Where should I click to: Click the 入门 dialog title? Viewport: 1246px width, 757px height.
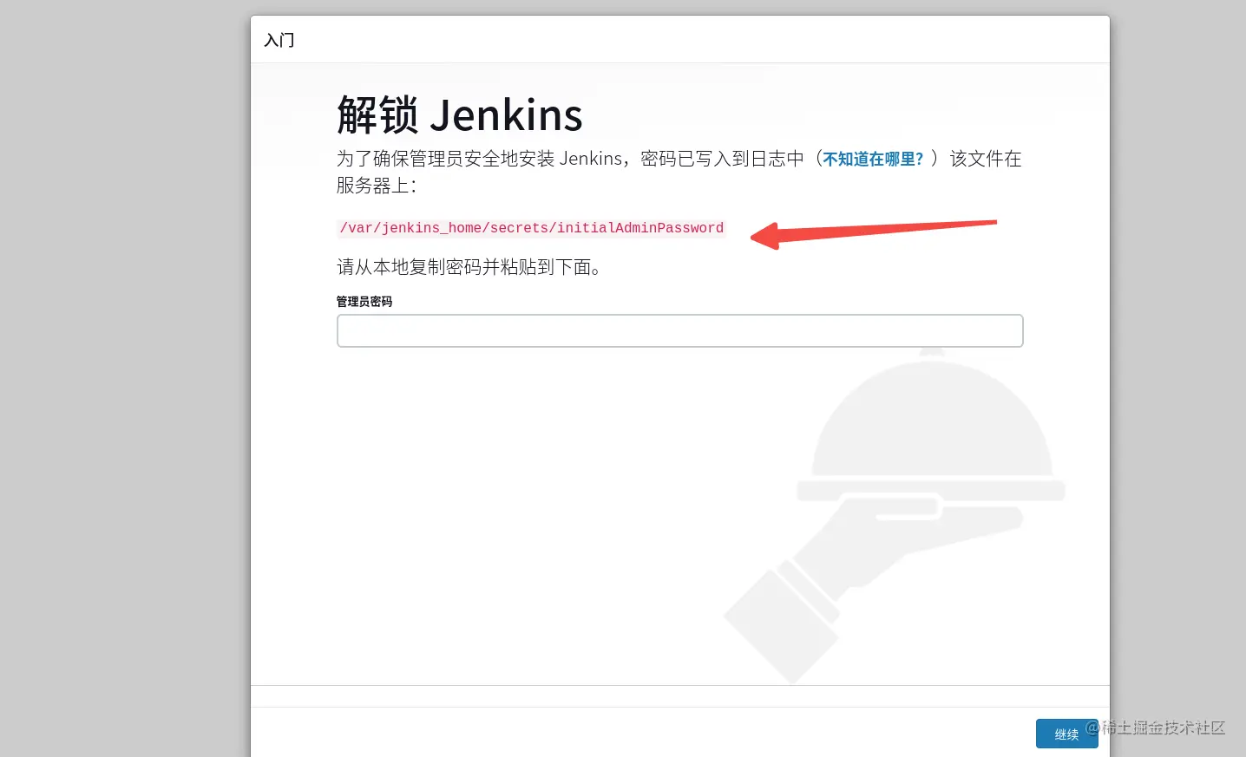pyautogui.click(x=279, y=40)
